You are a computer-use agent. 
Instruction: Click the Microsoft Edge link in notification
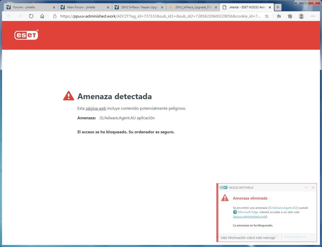[248, 212]
